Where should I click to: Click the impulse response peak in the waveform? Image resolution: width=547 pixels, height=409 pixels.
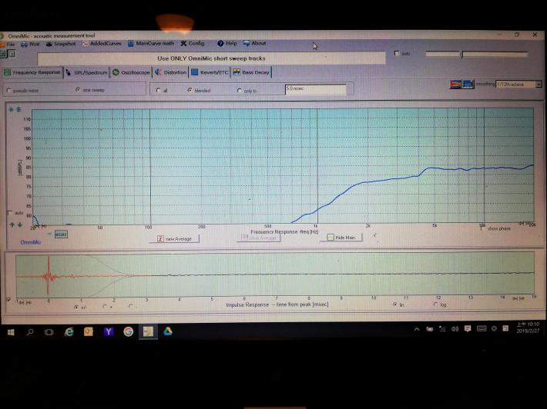48,276
